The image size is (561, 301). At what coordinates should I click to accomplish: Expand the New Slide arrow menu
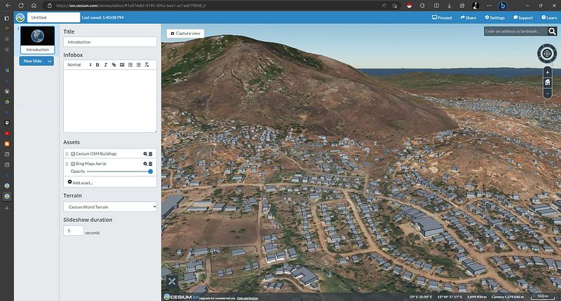click(x=50, y=61)
